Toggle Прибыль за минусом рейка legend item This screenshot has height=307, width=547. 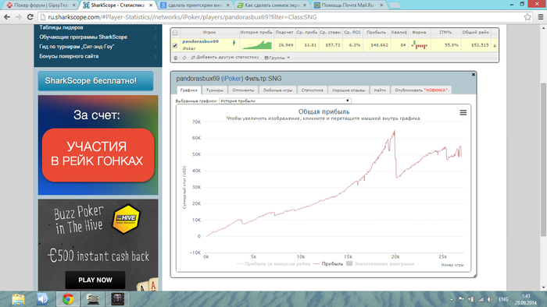point(273,264)
